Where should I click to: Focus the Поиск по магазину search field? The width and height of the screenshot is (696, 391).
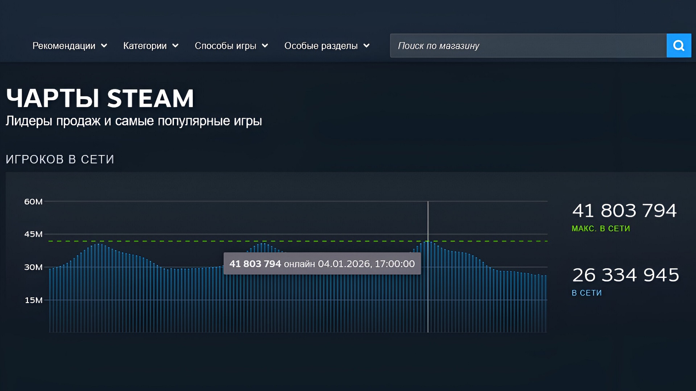point(528,46)
